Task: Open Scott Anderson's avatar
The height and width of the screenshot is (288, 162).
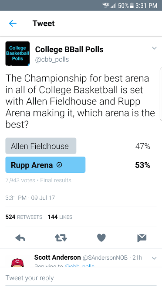Action: pos(17,263)
